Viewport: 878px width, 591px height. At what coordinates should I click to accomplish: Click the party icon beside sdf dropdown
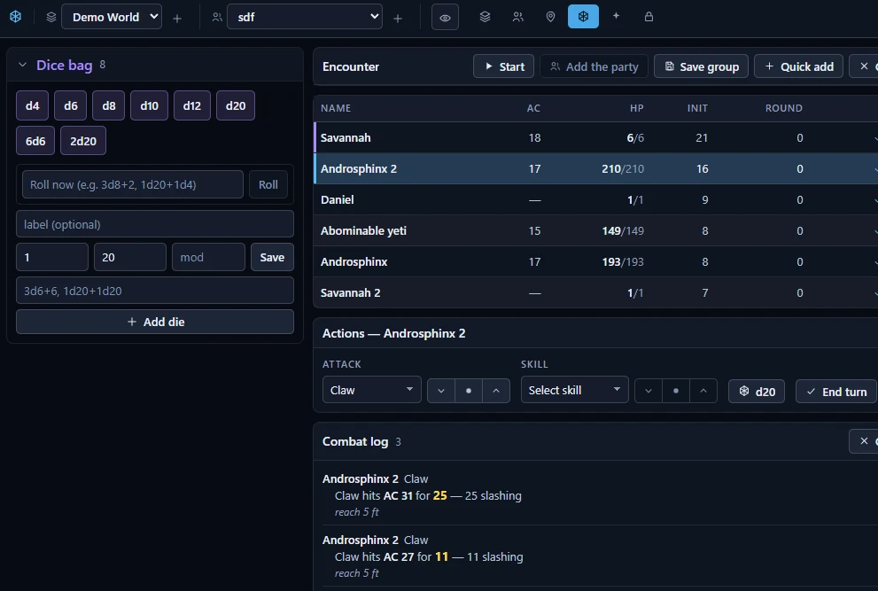point(217,18)
